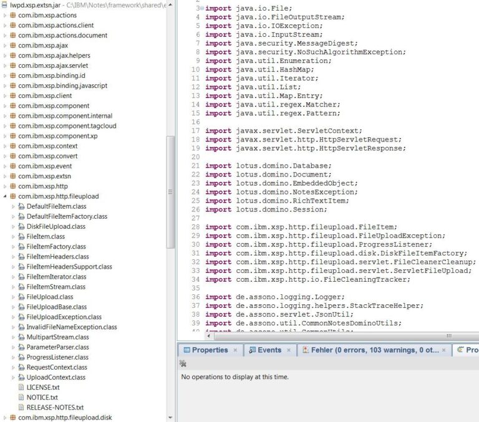This screenshot has height=422, width=479.
Task: Select FileItemHeaders.class in tree
Action: tap(58, 256)
